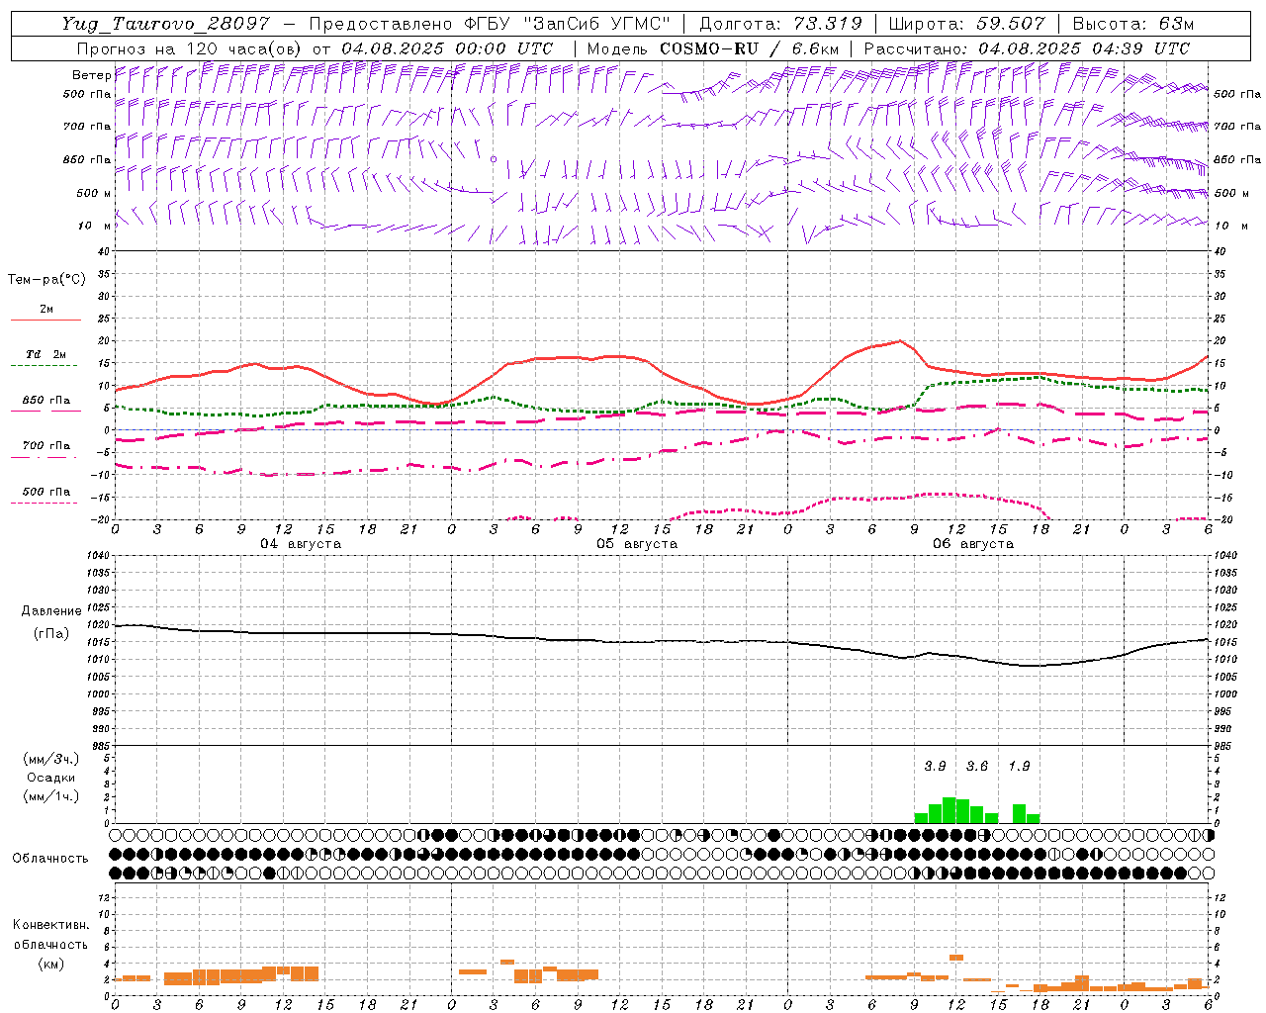
Task: Click the 3.9 precipitation total
Action: click(935, 766)
